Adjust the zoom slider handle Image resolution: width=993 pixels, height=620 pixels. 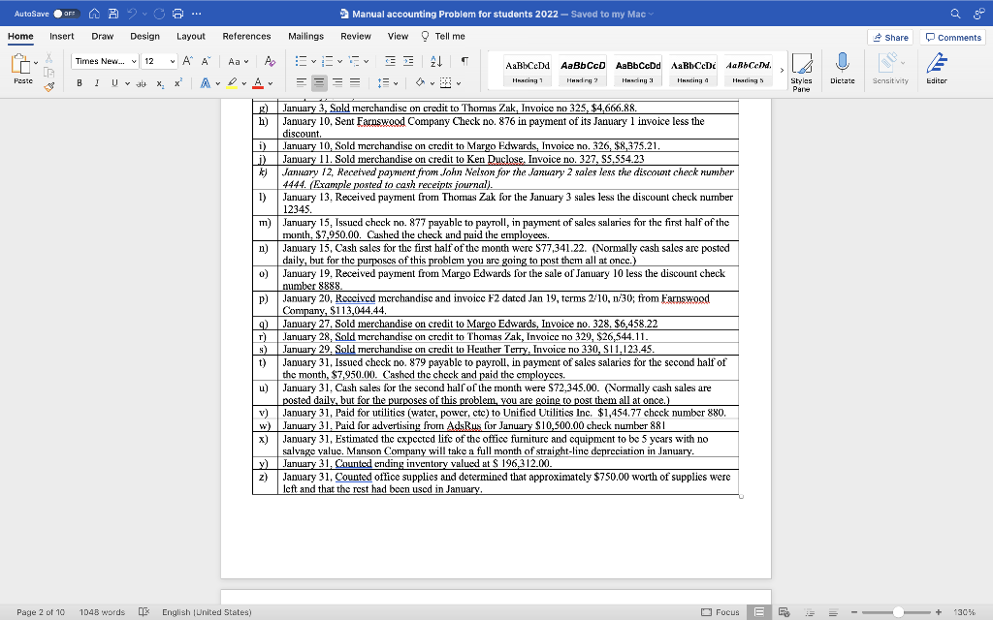(898, 612)
